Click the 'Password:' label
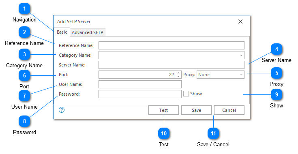The height and width of the screenshot is (154, 298). 69,94
